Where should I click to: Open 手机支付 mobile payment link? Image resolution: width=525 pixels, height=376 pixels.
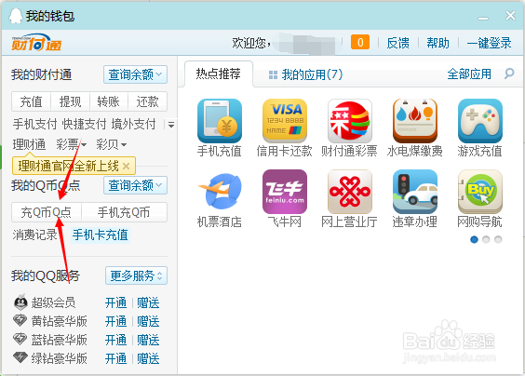coord(34,124)
